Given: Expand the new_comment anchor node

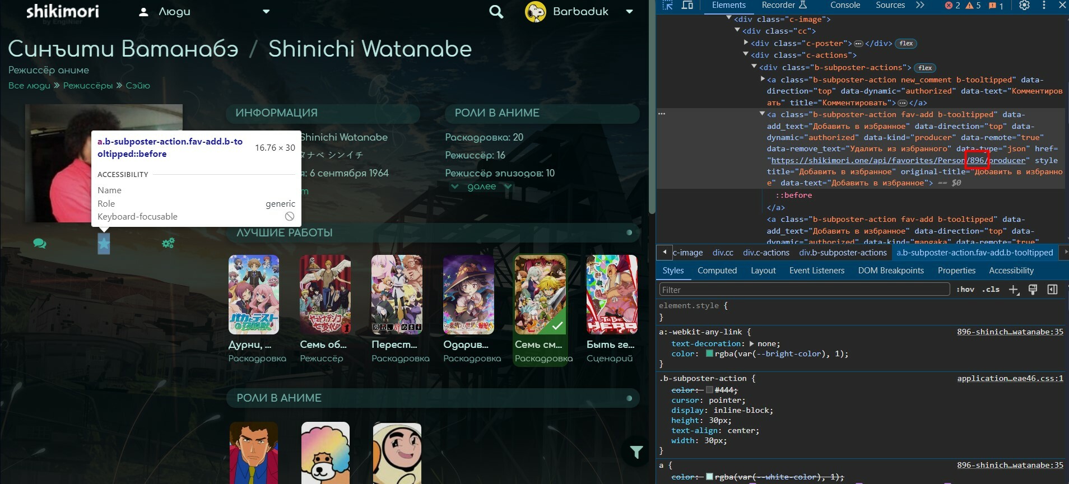Looking at the screenshot, I should 763,79.
